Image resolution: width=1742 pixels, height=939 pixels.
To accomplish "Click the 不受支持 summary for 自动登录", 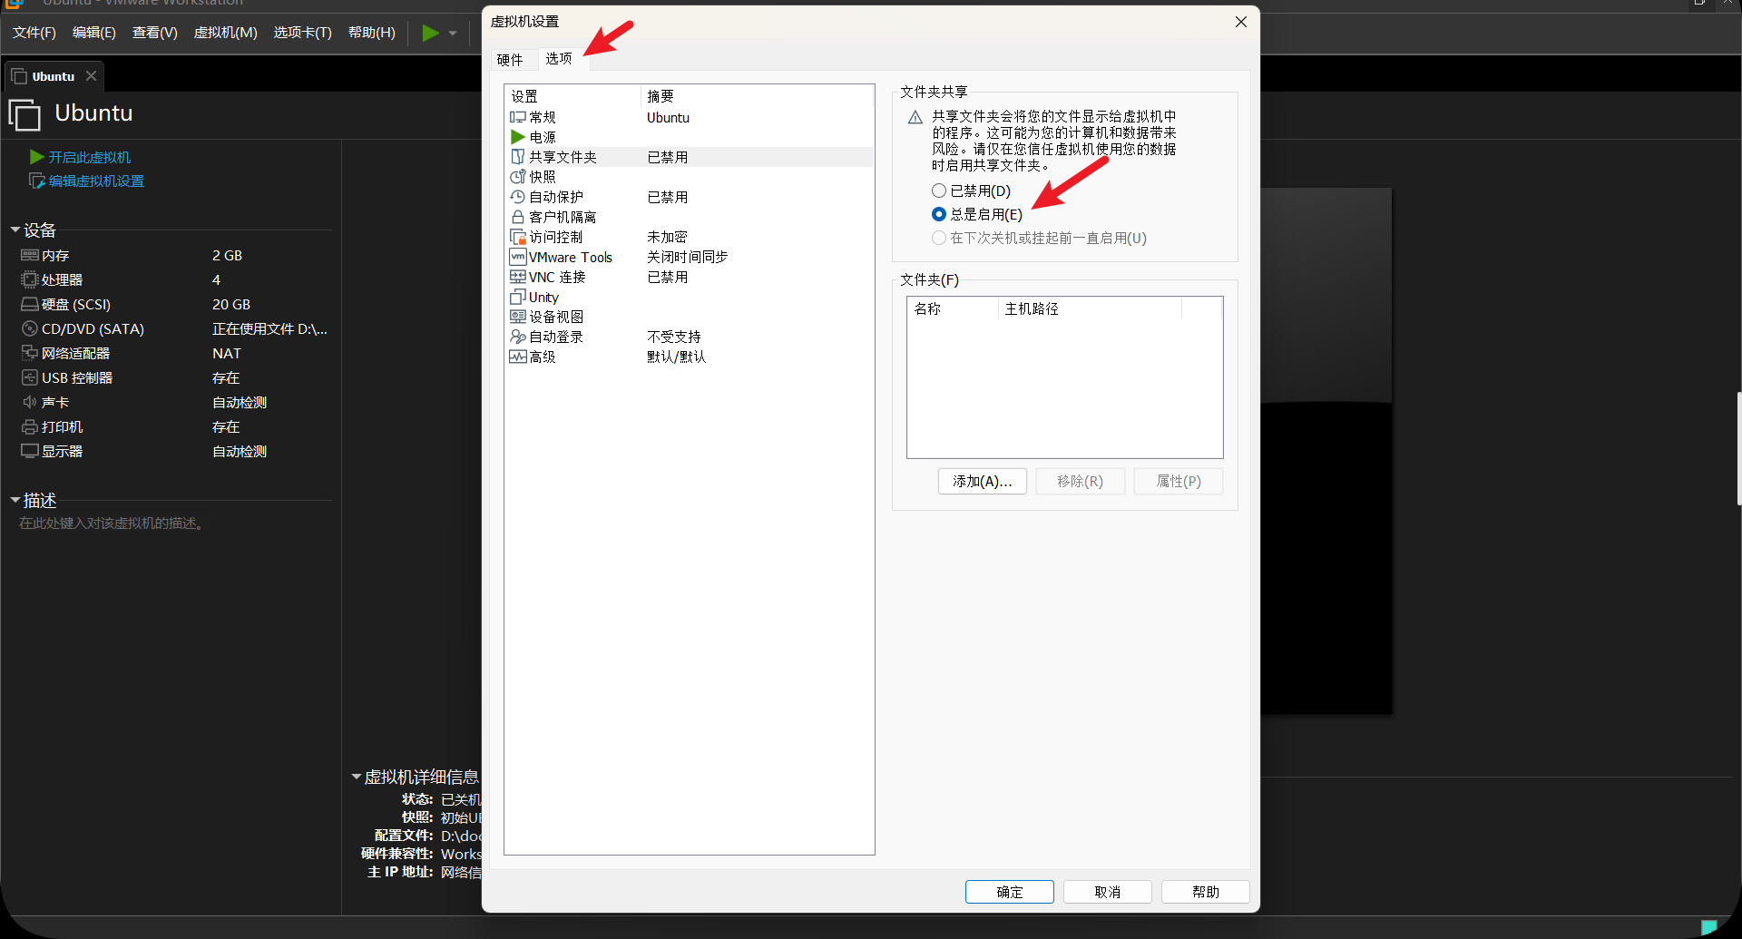I will coord(674,337).
